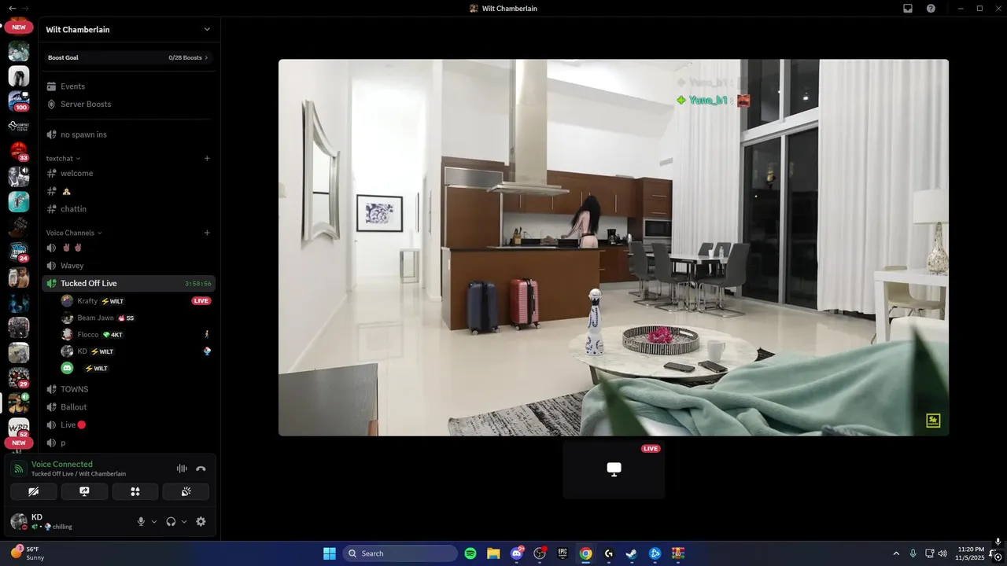Viewport: 1007px width, 566px height.
Task: Disconnect from the voice call
Action: pyautogui.click(x=201, y=469)
